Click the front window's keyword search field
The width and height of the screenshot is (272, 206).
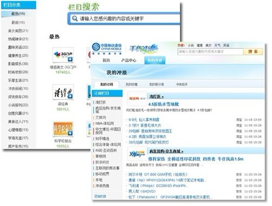pyautogui.click(x=210, y=51)
